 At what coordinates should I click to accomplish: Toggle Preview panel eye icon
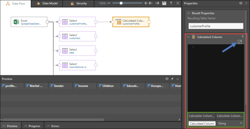167,79
